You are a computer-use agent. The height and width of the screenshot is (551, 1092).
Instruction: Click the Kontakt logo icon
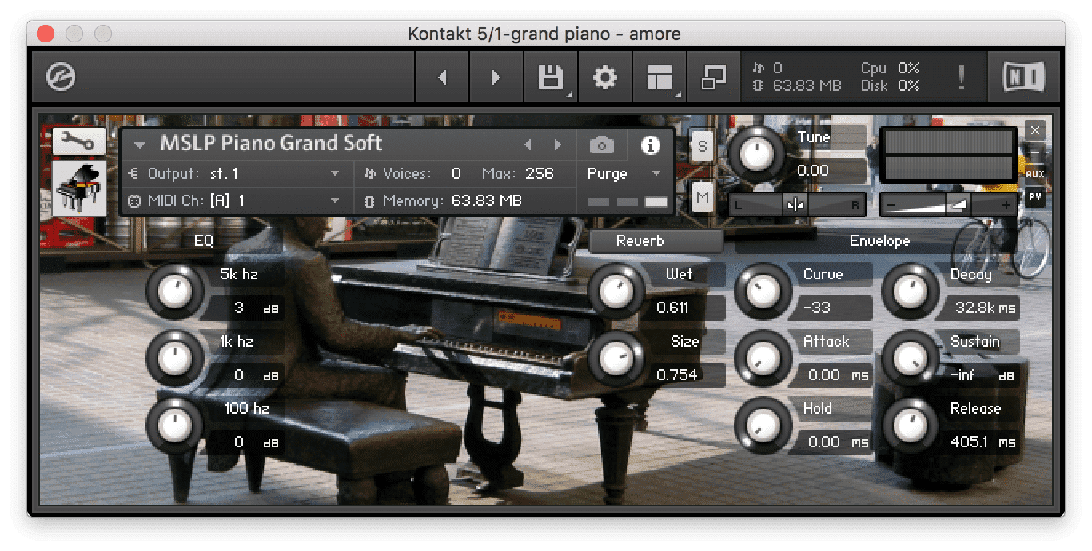61,77
